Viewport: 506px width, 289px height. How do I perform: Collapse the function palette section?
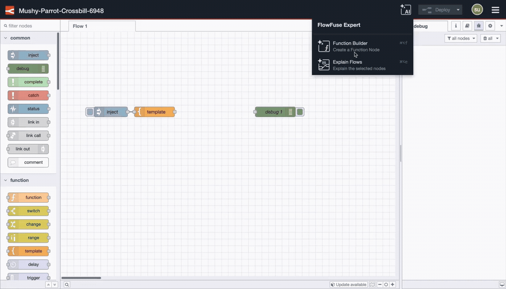6,180
